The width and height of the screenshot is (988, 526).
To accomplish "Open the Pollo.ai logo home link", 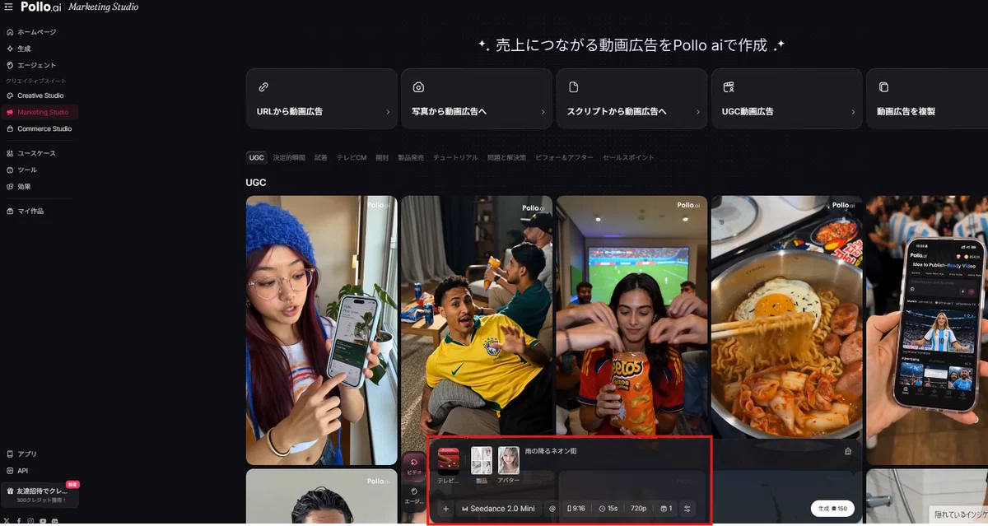I will pyautogui.click(x=40, y=7).
